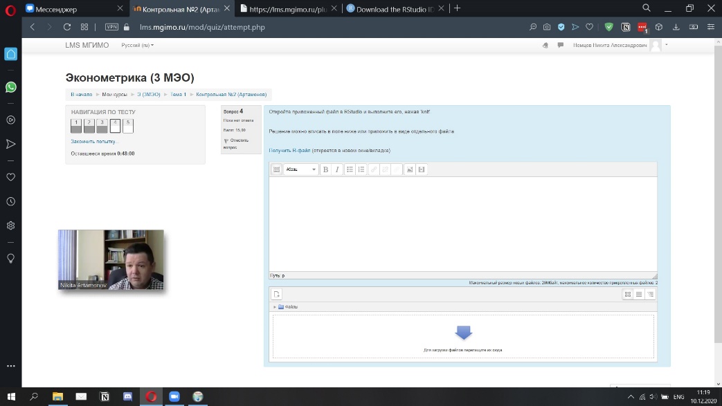This screenshot has width=722, height=406.
Task: Click the 'Закончить попытку...' link
Action: point(94,141)
